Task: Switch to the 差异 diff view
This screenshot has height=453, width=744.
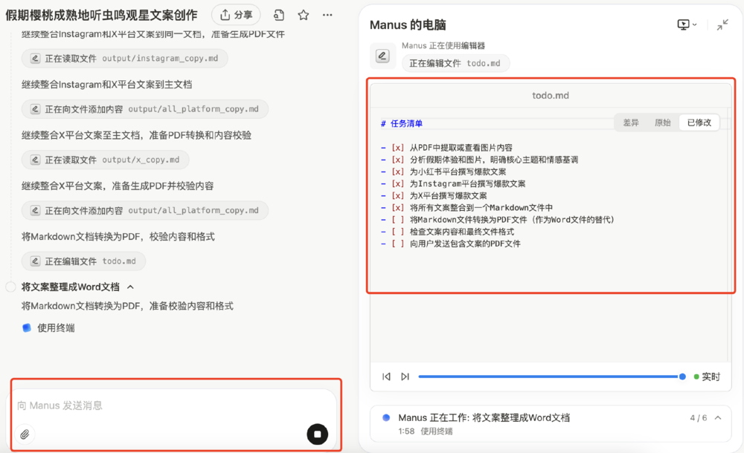Action: 631,123
